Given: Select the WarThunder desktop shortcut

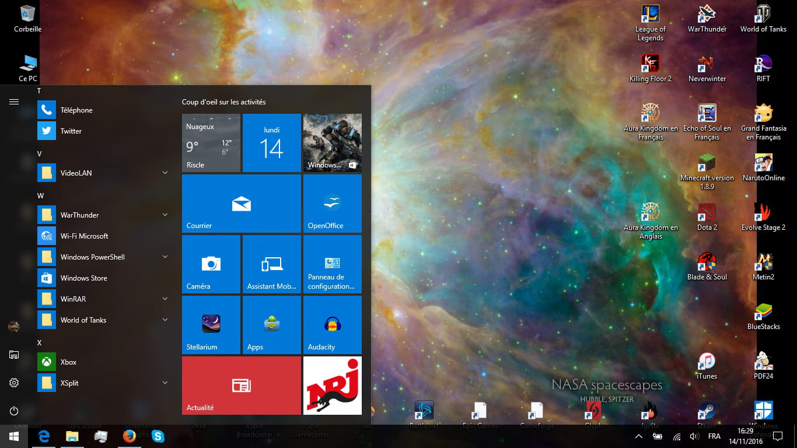Looking at the screenshot, I should click(x=707, y=18).
